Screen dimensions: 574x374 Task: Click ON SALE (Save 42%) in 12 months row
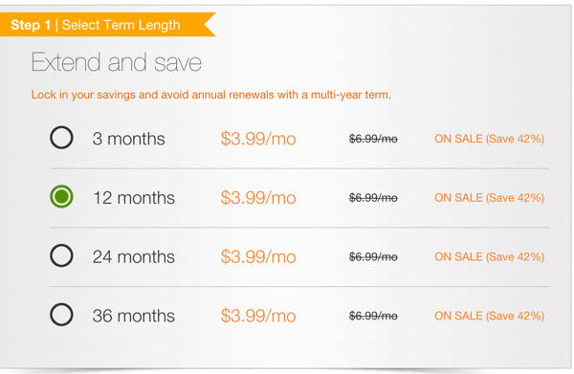490,198
